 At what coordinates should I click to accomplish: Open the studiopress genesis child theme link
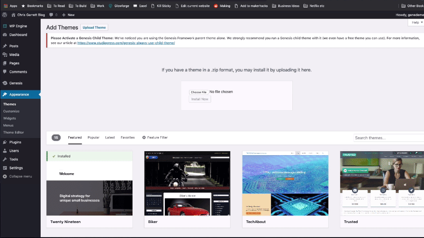[126, 43]
